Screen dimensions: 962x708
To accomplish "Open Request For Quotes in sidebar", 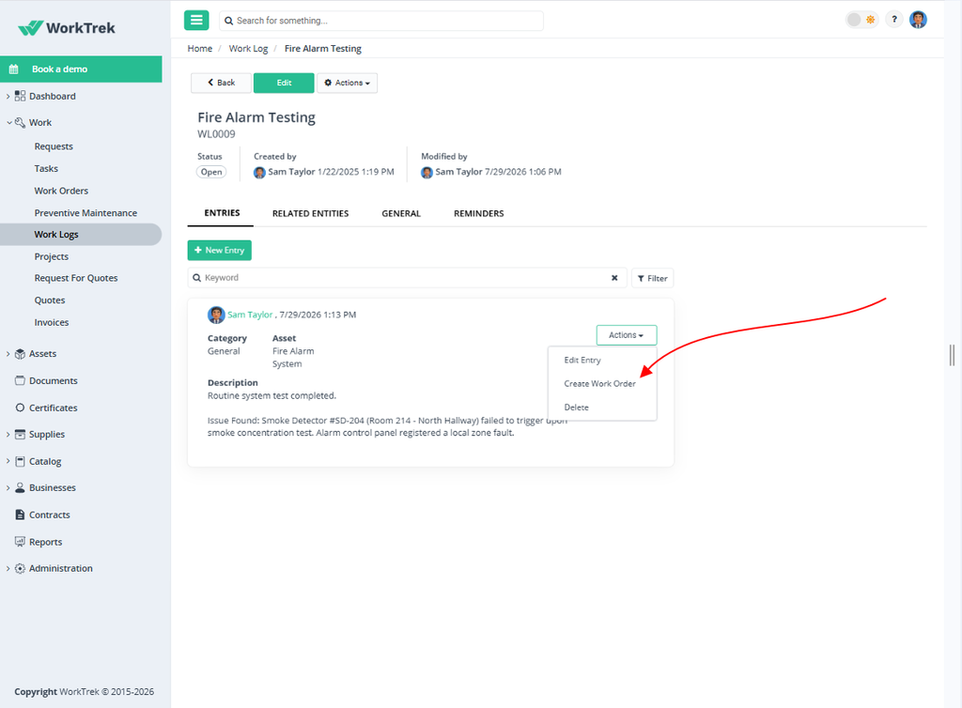I will 76,278.
